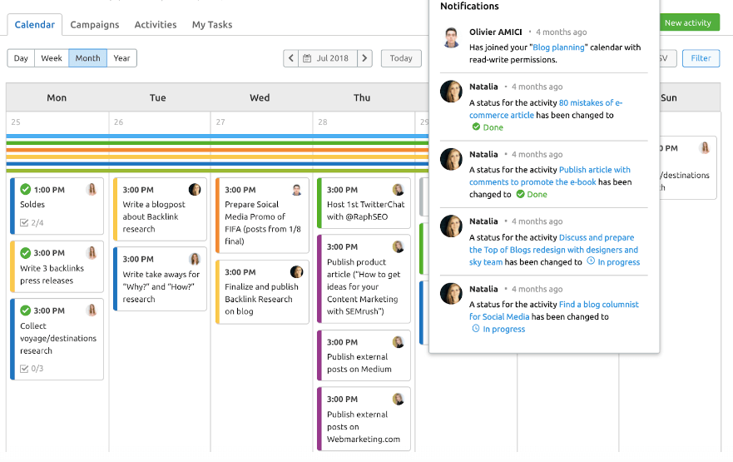The image size is (733, 462).
Task: Click done checkmark on Write 3 backlinks card
Action: (25, 253)
